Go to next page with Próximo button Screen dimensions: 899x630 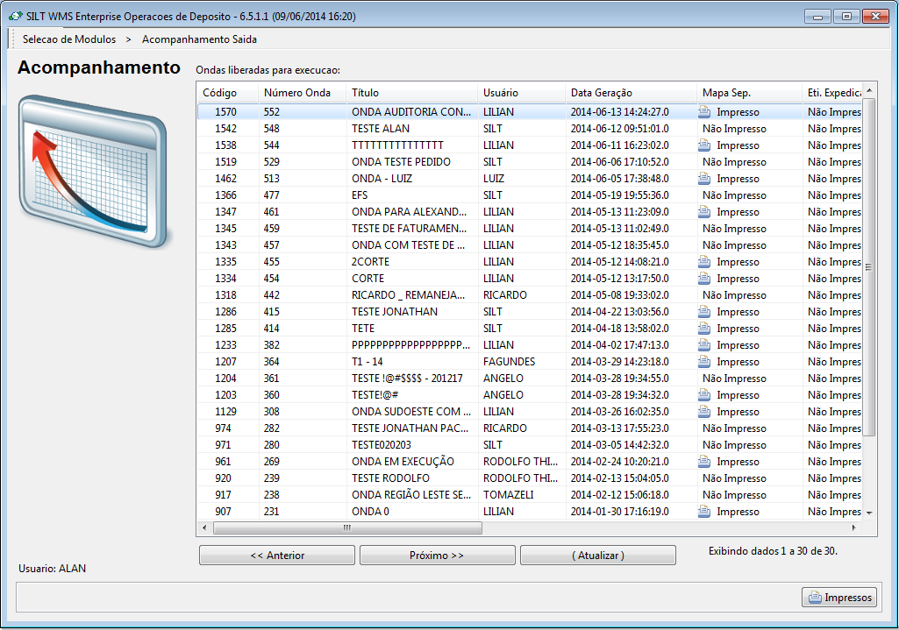click(437, 555)
